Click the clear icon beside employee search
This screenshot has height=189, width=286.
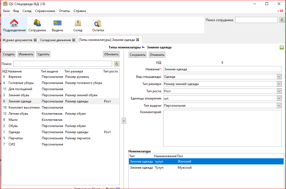coord(282,20)
